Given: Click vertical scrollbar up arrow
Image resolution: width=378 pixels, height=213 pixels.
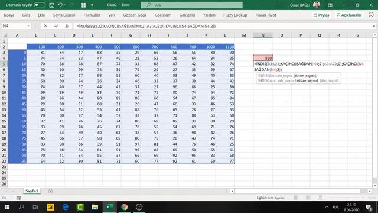Looking at the screenshot, I should tap(374, 35).
